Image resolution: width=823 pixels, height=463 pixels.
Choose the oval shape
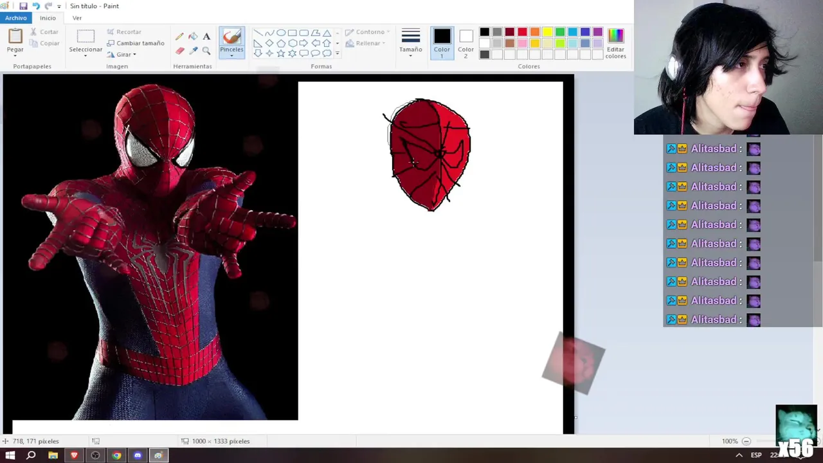pyautogui.click(x=281, y=33)
